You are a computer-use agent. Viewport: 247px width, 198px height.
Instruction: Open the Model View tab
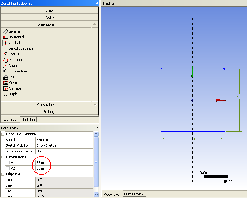coord(112,195)
